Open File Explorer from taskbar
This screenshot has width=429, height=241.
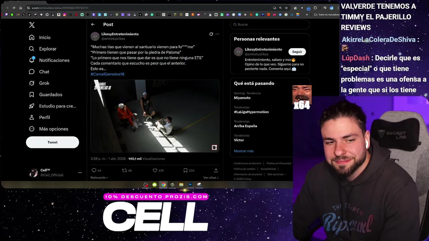coord(181,185)
